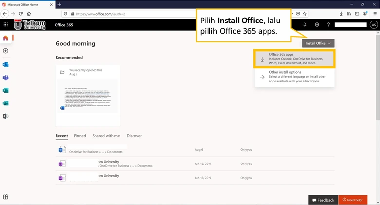Expand the Install Office dropdown
The image size is (380, 205).
pyautogui.click(x=318, y=43)
